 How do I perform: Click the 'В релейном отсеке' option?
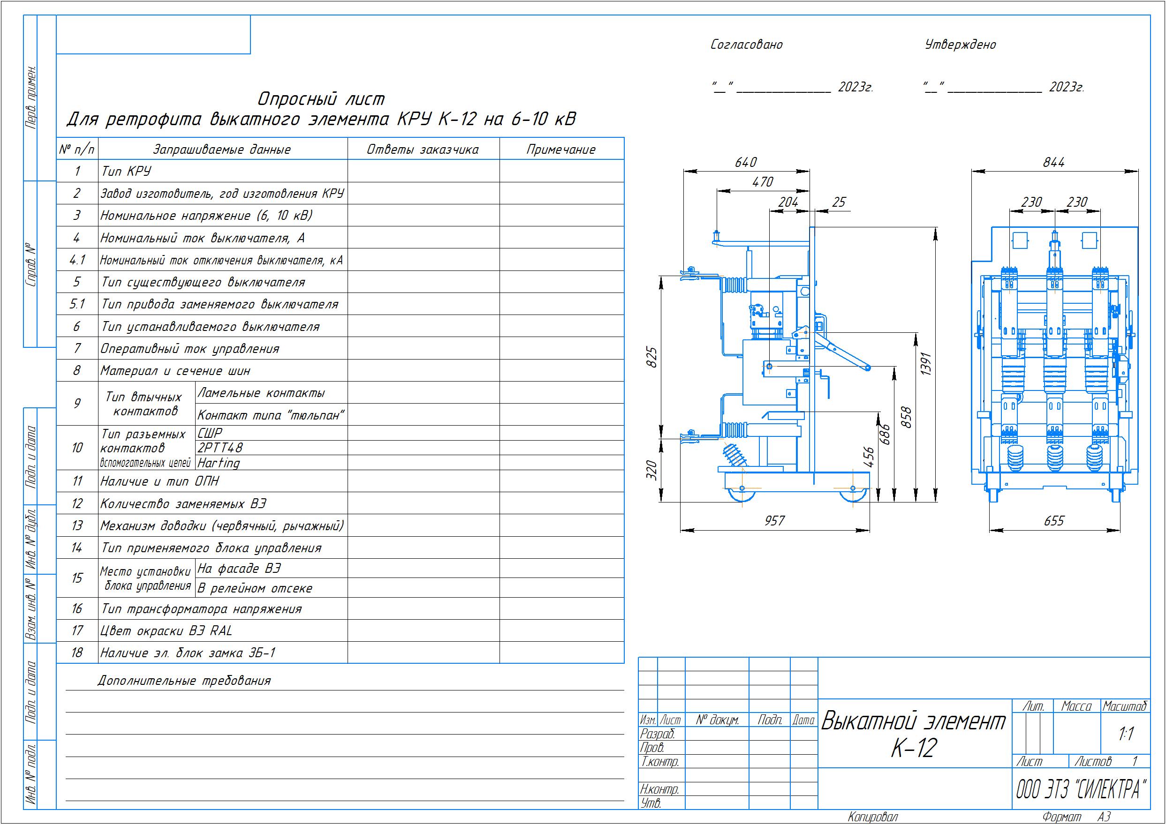pos(255,588)
